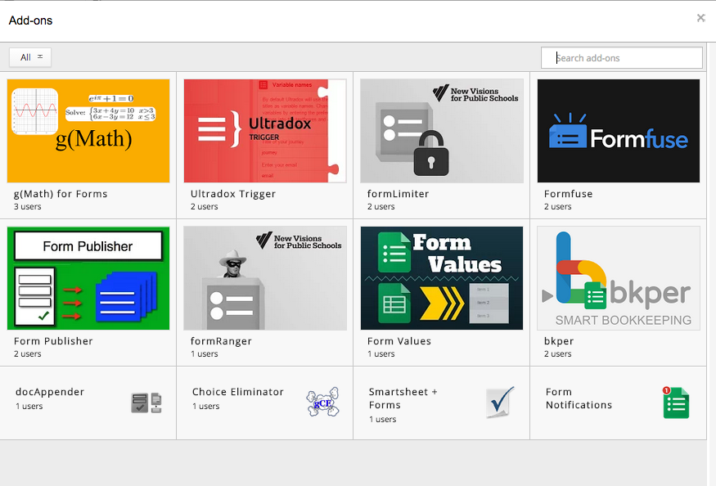
Task: Click the Form Notifications green icon
Action: 676,403
